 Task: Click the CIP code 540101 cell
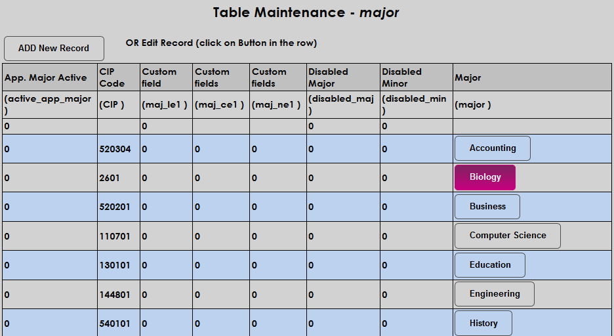coord(115,324)
